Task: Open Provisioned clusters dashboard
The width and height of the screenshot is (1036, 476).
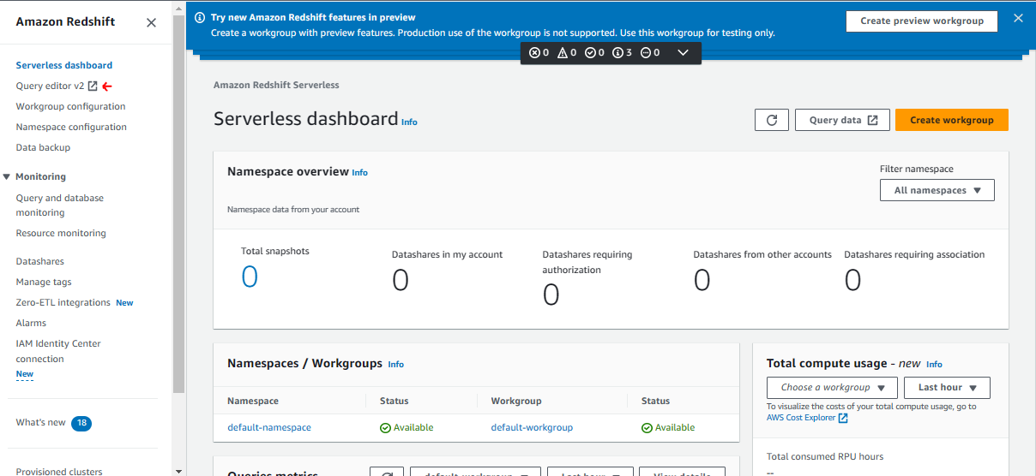Action: 59,471
